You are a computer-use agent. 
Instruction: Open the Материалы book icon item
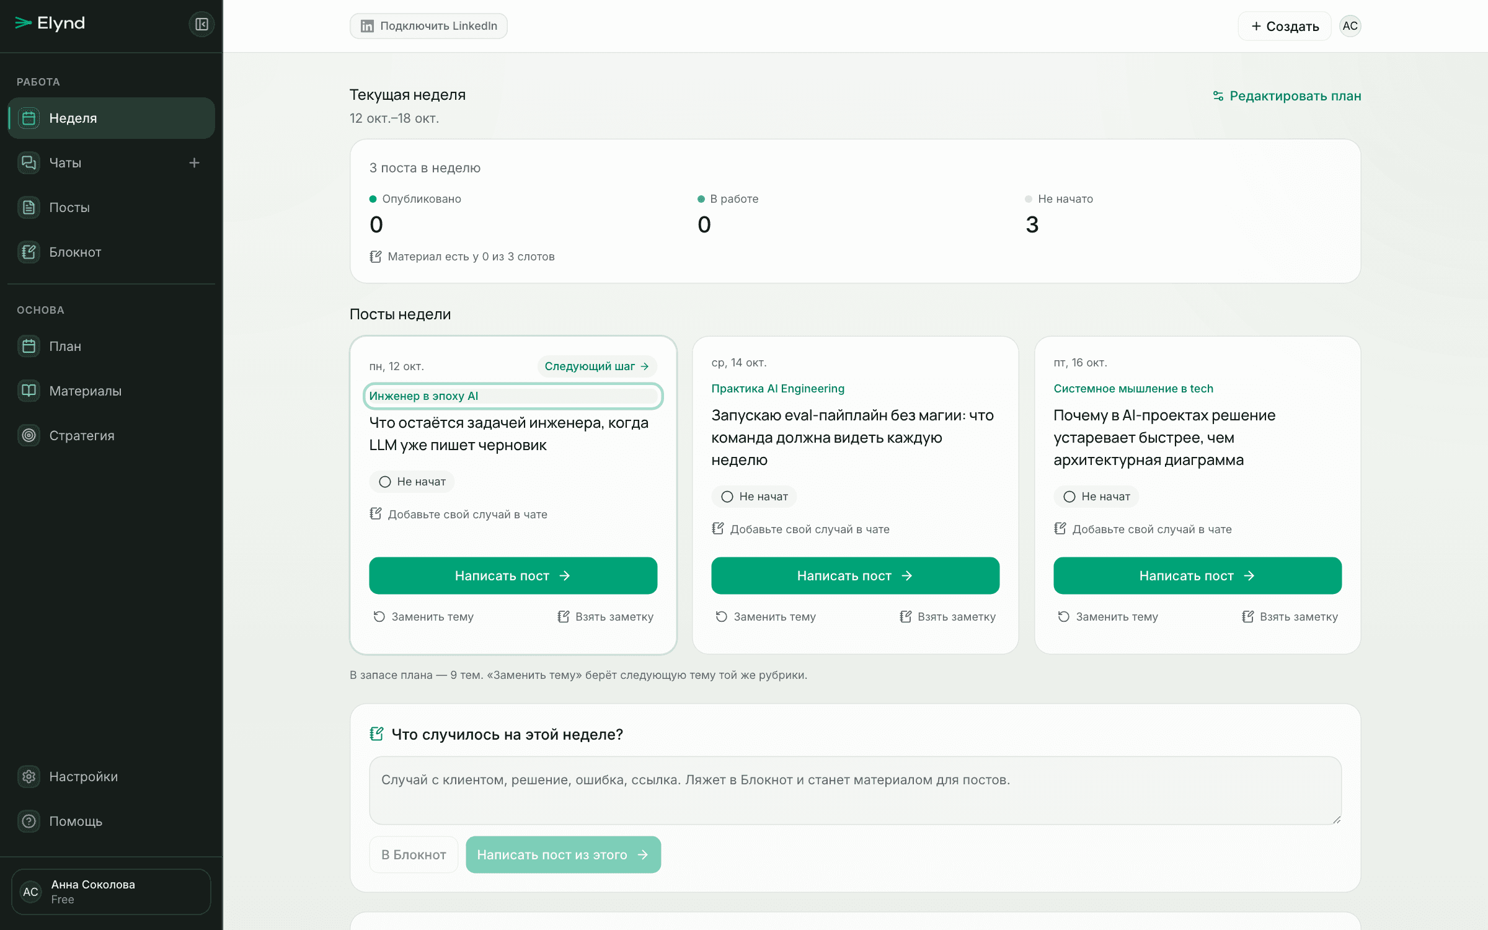pyautogui.click(x=112, y=391)
